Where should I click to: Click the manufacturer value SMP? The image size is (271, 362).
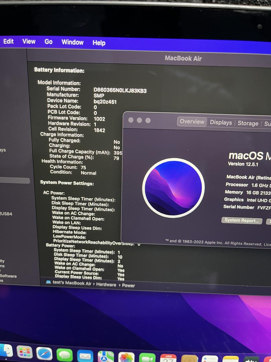click(99, 96)
